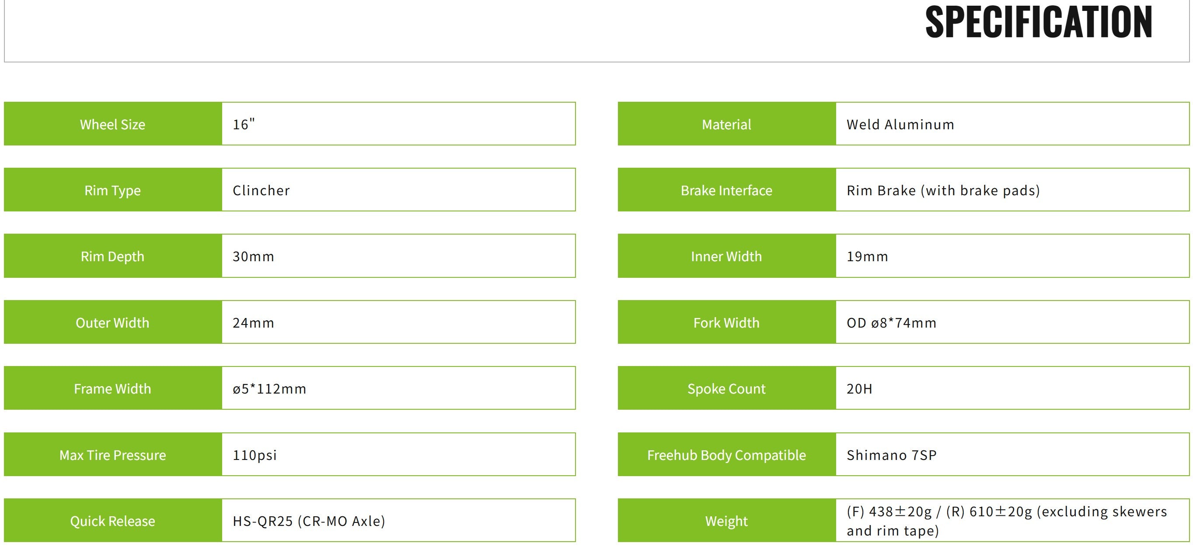Select the Weld Aluminum value
Screen dimensions: 1193x546
tap(900, 124)
